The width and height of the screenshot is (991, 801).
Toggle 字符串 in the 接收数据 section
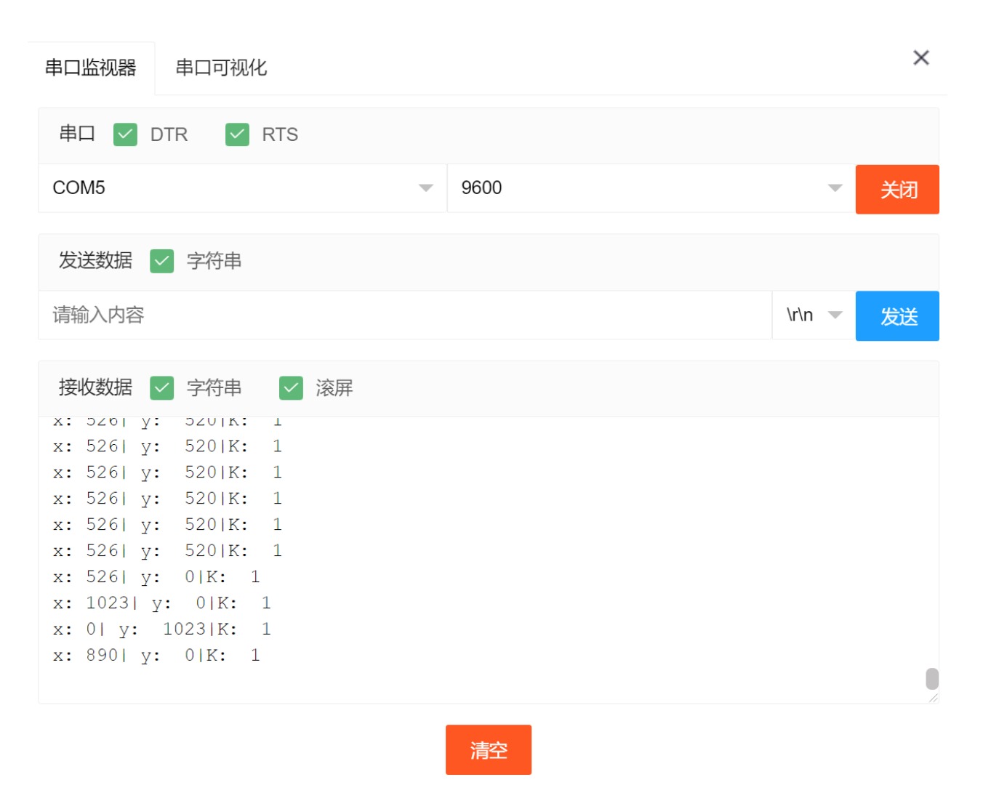tap(162, 388)
